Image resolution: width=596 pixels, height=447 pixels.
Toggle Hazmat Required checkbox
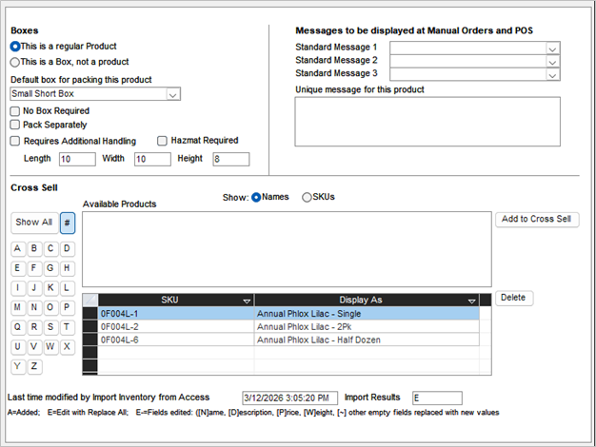click(x=162, y=141)
